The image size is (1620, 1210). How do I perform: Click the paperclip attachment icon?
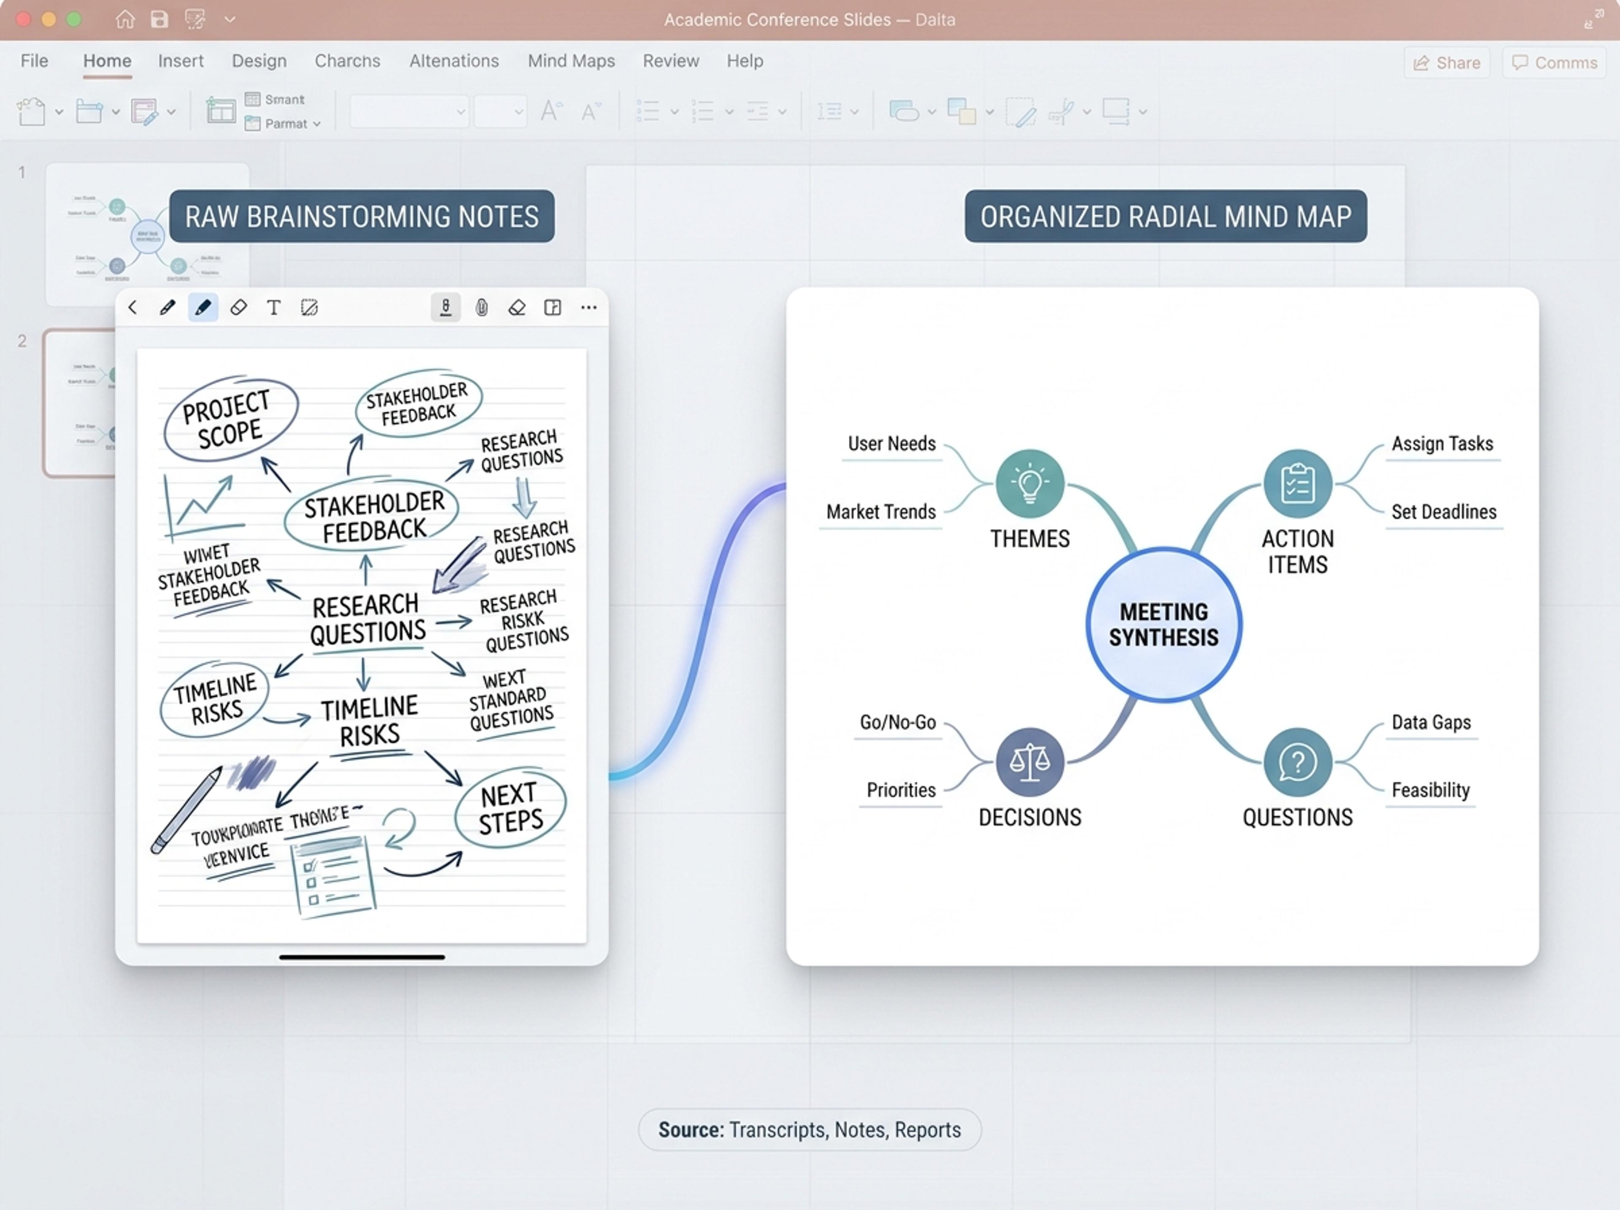click(482, 308)
